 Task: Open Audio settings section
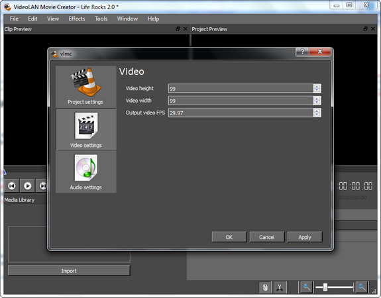[x=85, y=172]
